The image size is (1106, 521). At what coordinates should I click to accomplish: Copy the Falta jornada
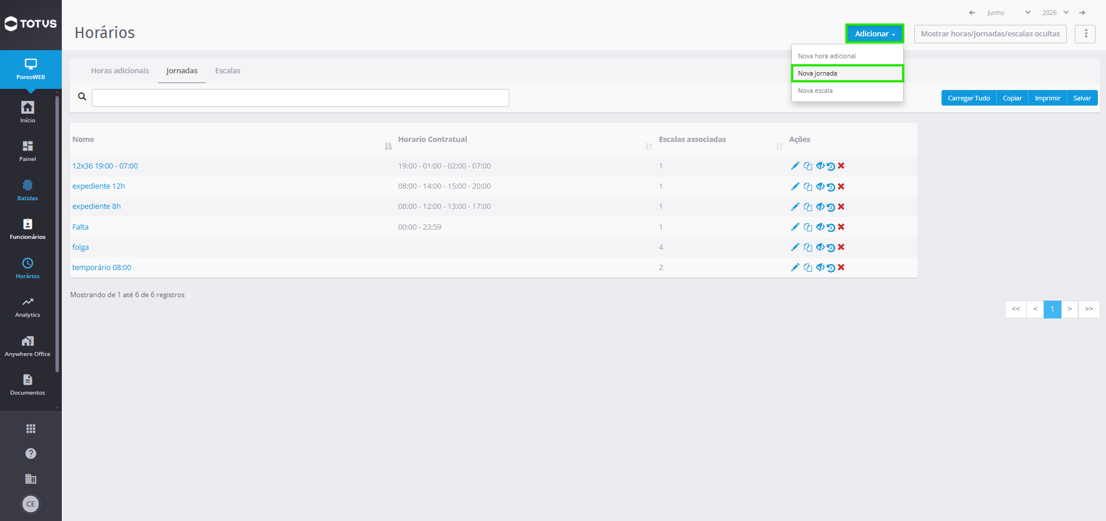pyautogui.click(x=808, y=227)
